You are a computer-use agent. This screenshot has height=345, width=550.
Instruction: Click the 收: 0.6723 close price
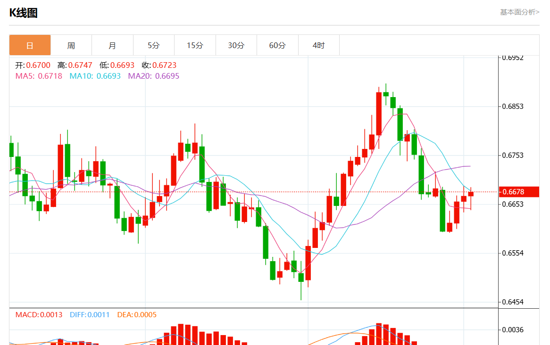pos(159,65)
